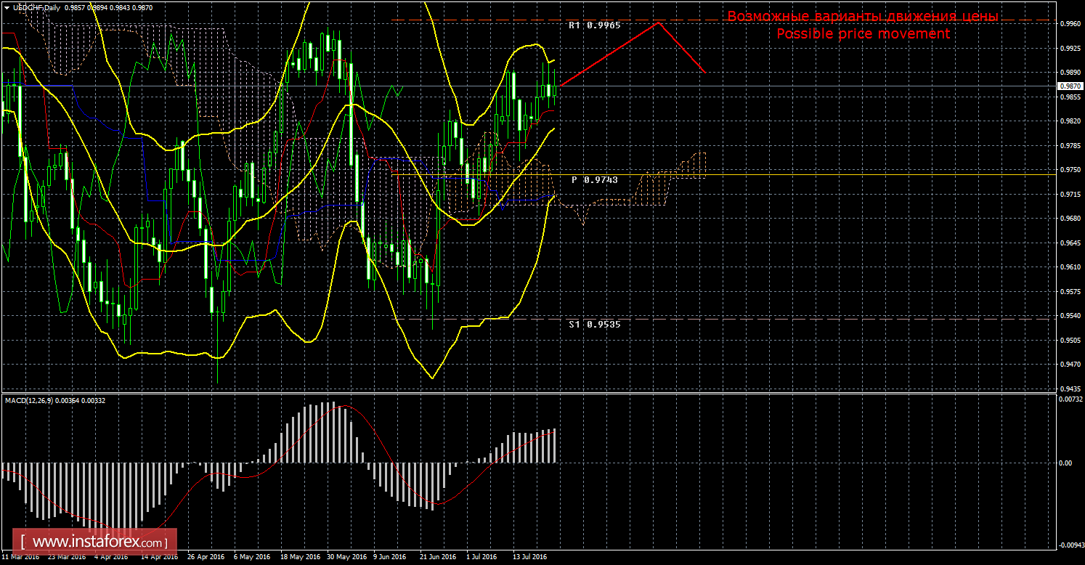
Task: Click the 6 May 2016 date label
Action: pyautogui.click(x=252, y=558)
